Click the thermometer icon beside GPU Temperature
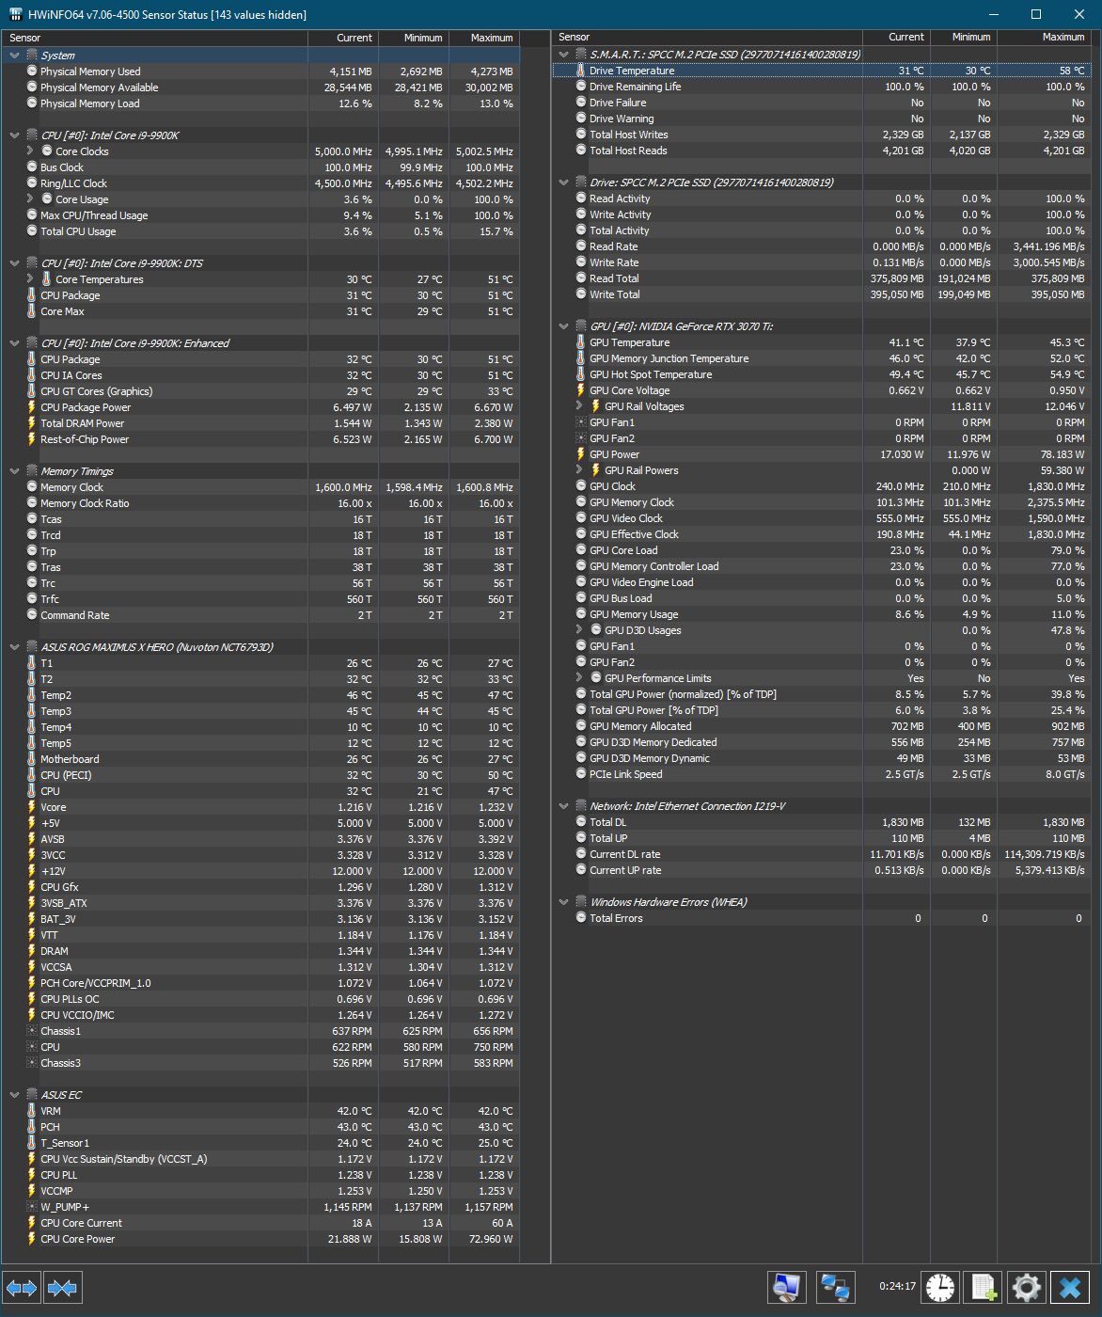This screenshot has width=1102, height=1317. coord(581,342)
